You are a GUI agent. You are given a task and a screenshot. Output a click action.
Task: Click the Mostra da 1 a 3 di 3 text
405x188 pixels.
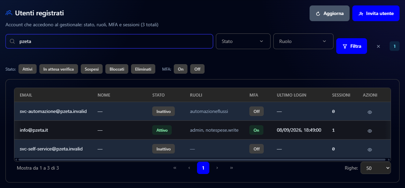[38, 168]
